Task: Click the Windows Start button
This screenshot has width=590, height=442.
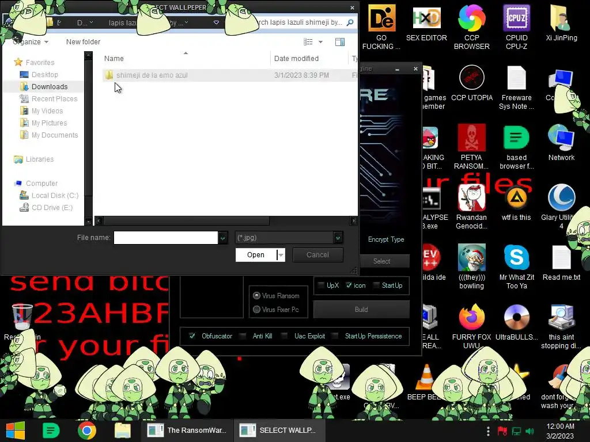Action: (x=16, y=430)
